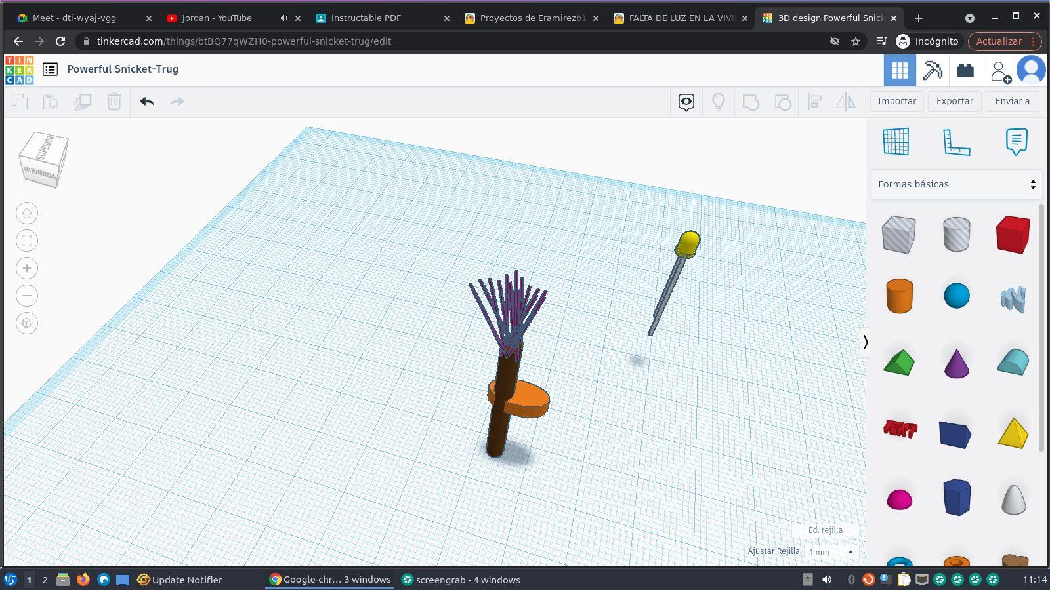The image size is (1050, 590).
Task: Select the Notes annotation tool
Action: [1017, 142]
